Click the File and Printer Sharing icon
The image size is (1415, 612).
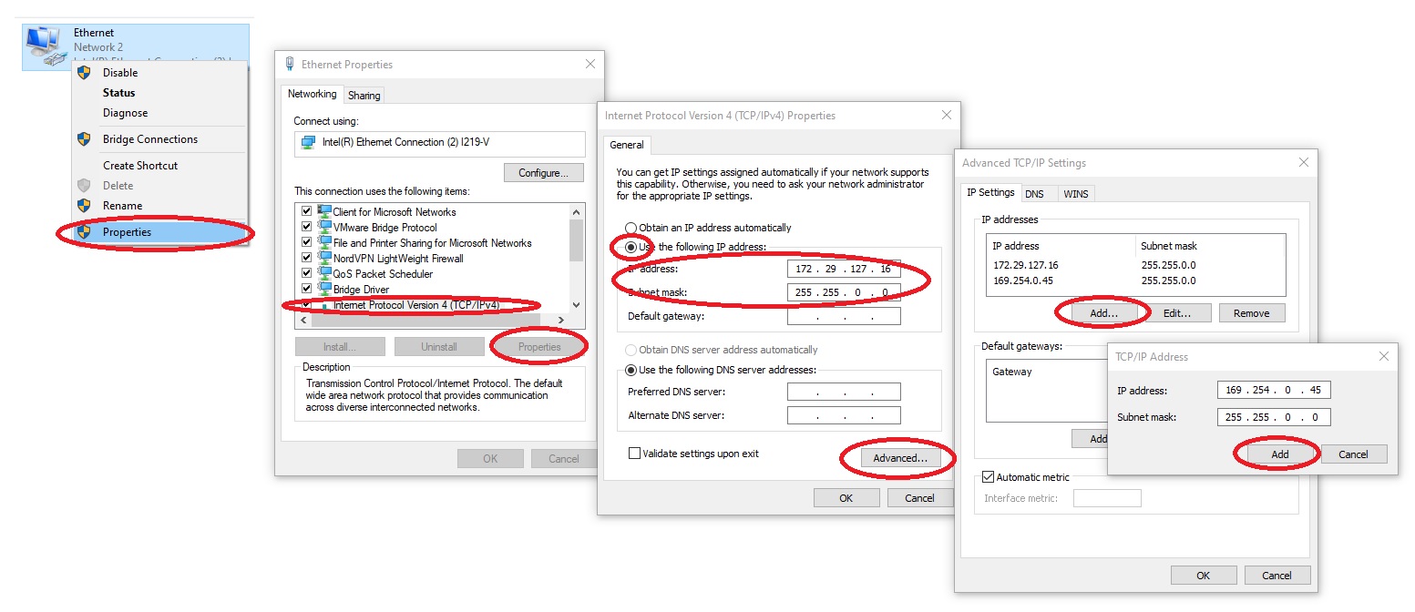tap(325, 242)
